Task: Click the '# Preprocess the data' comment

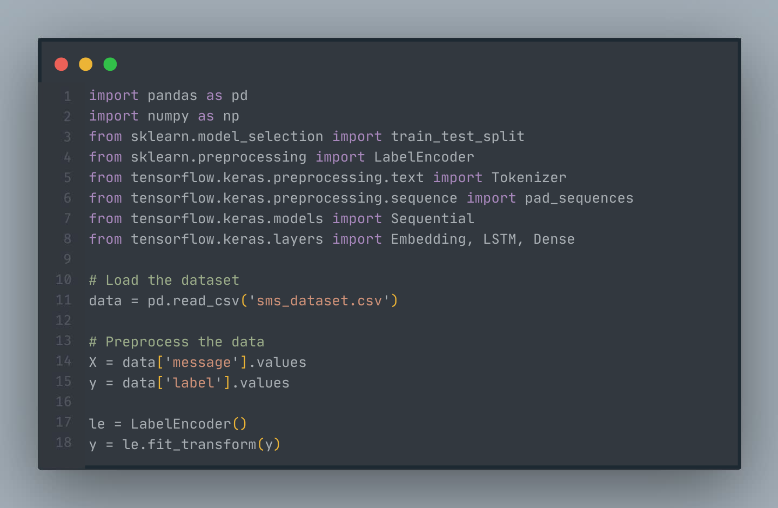Action: [177, 342]
